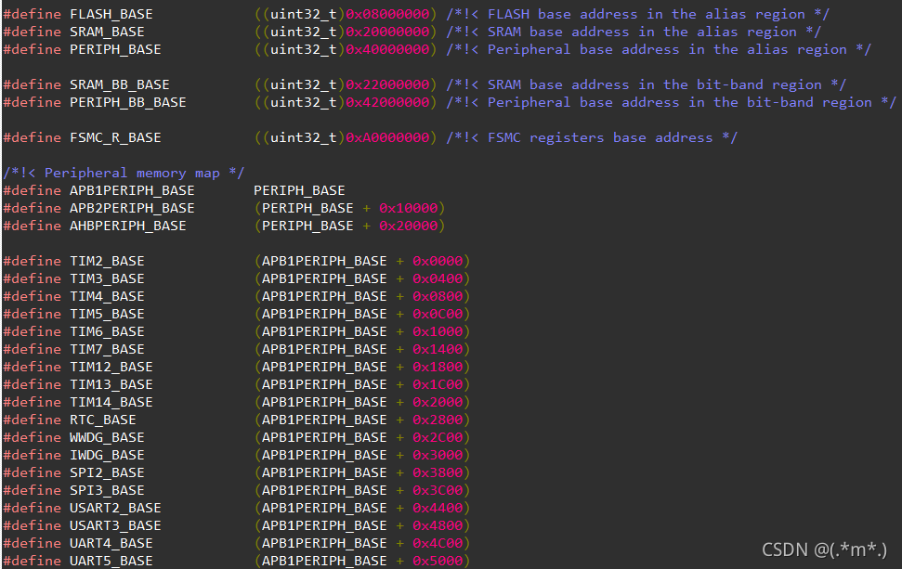Click the WWDG_BASE macro name
The image size is (902, 569).
point(107,437)
